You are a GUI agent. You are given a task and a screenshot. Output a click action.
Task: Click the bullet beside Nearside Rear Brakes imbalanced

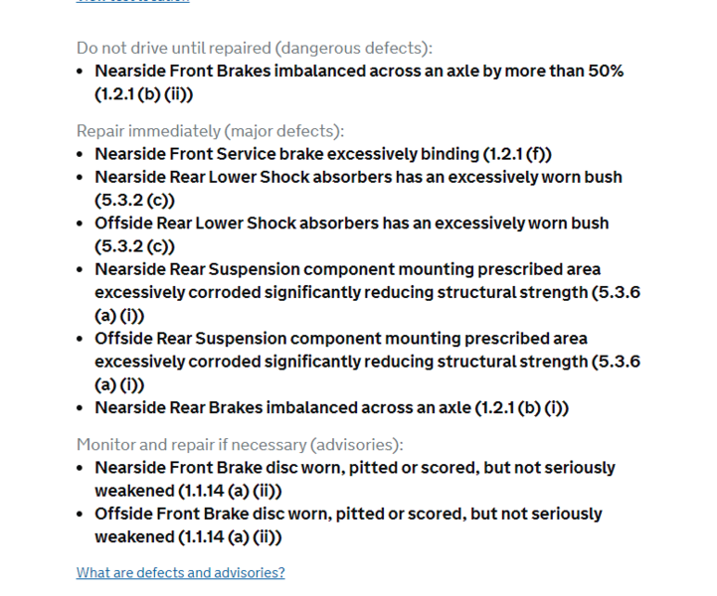(x=81, y=408)
